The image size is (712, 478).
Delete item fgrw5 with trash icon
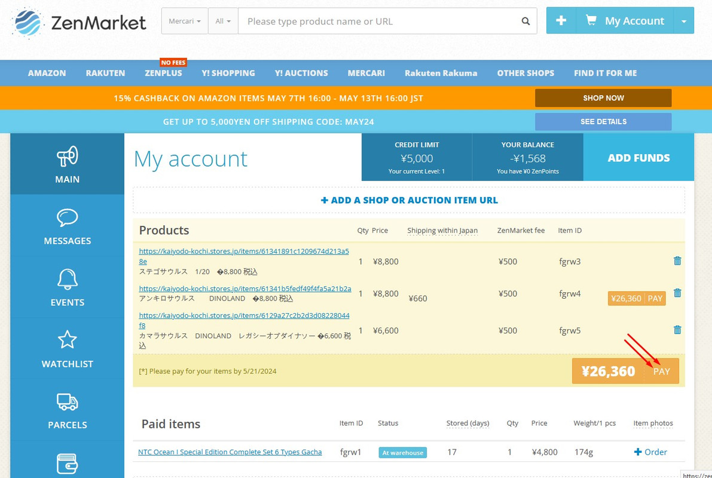tap(677, 330)
